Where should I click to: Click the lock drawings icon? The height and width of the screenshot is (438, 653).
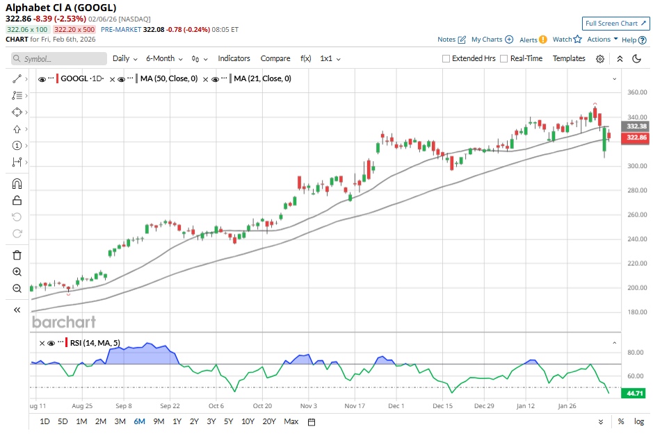tap(17, 201)
